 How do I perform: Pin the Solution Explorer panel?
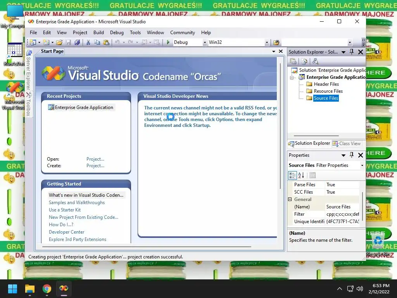coord(352,52)
